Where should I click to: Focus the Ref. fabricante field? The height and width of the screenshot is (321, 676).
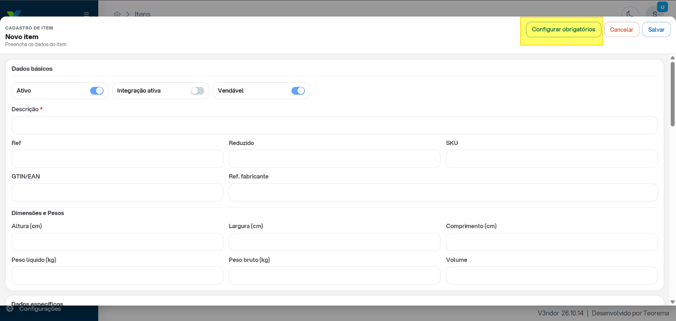[443, 192]
